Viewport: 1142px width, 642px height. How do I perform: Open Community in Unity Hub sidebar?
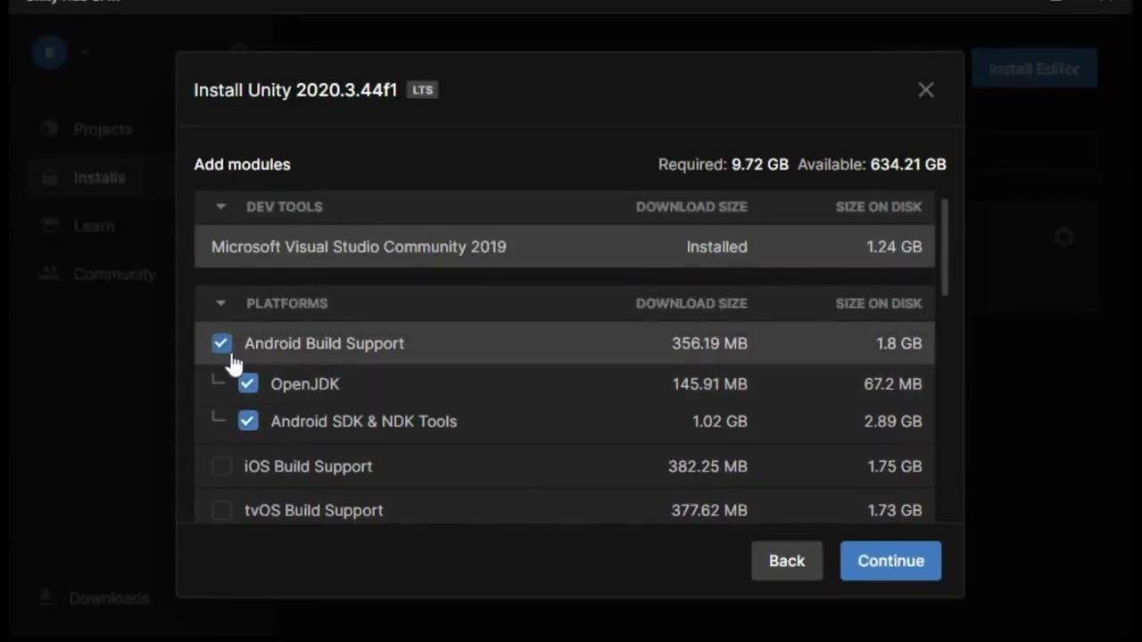point(115,275)
